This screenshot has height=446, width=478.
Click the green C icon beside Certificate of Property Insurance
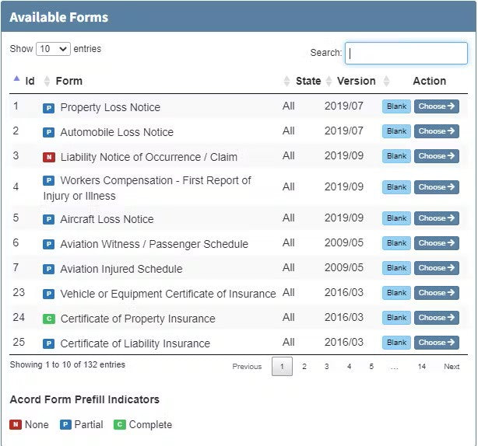point(48,319)
